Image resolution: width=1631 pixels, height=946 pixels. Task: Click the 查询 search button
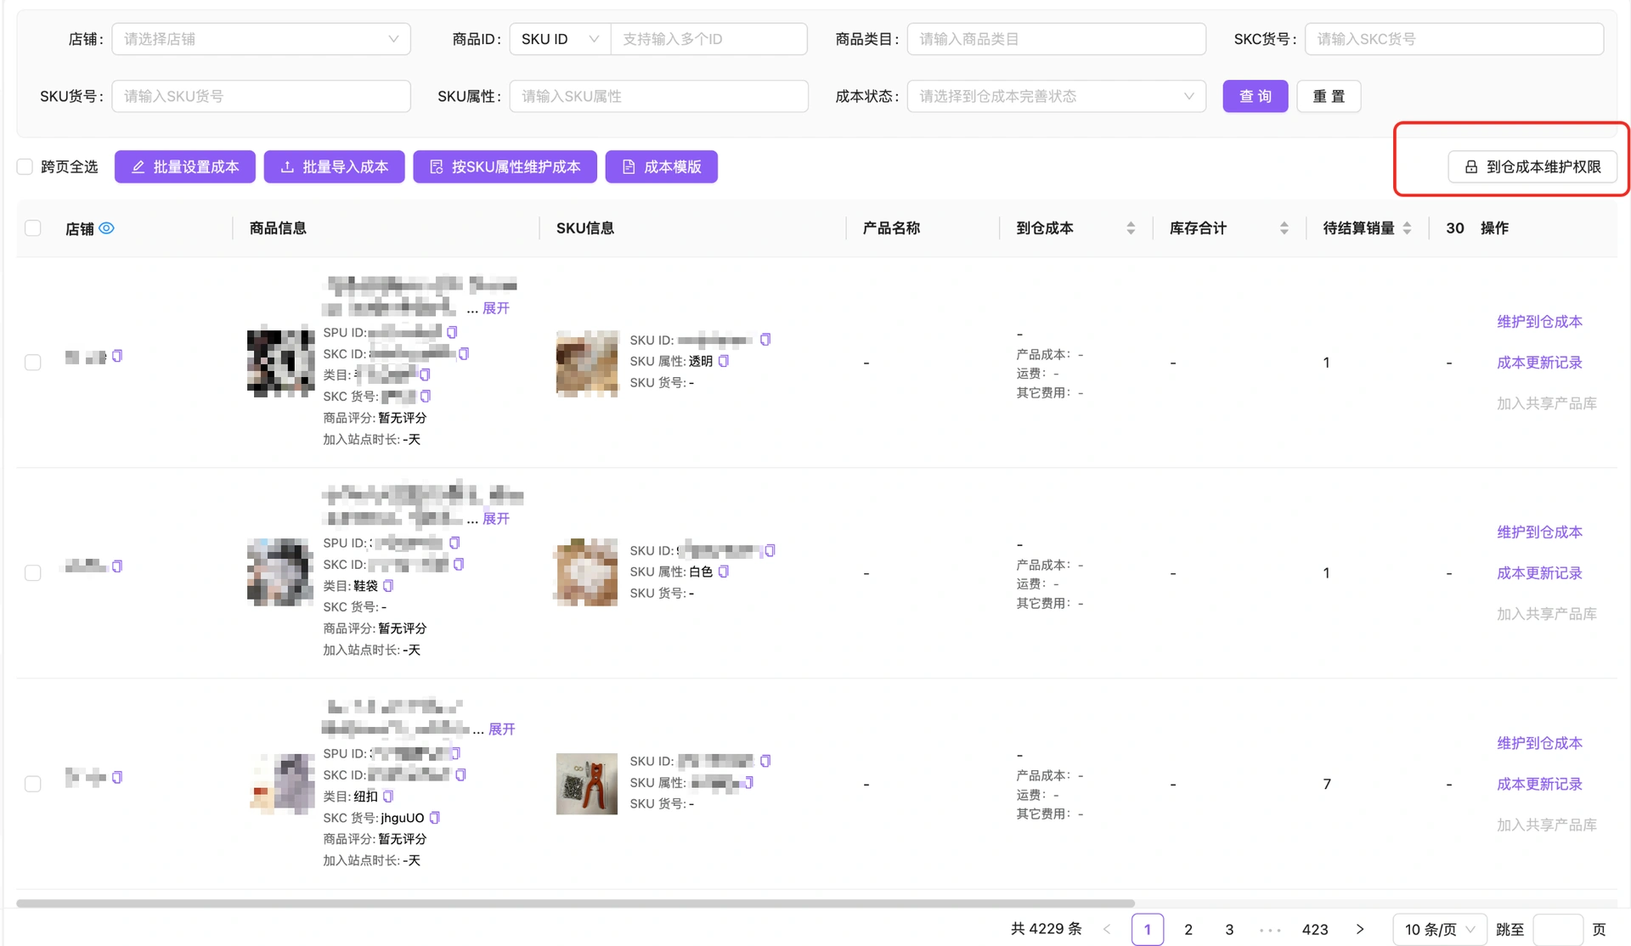(x=1255, y=96)
